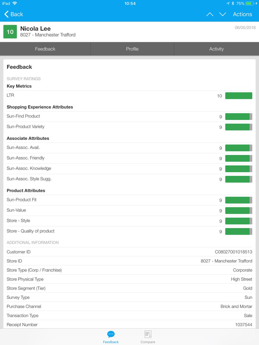This screenshot has height=345, width=259.
Task: Tap the LTR green rating bar
Action: click(239, 96)
